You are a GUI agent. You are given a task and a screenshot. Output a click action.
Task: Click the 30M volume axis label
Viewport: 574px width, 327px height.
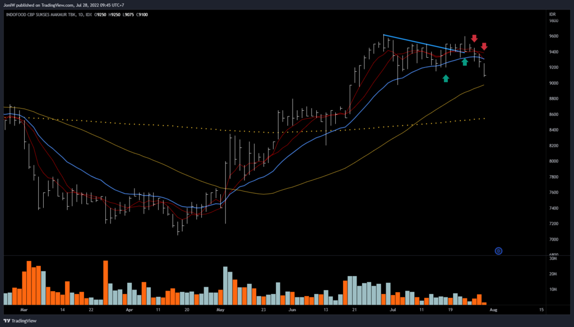pos(553,259)
